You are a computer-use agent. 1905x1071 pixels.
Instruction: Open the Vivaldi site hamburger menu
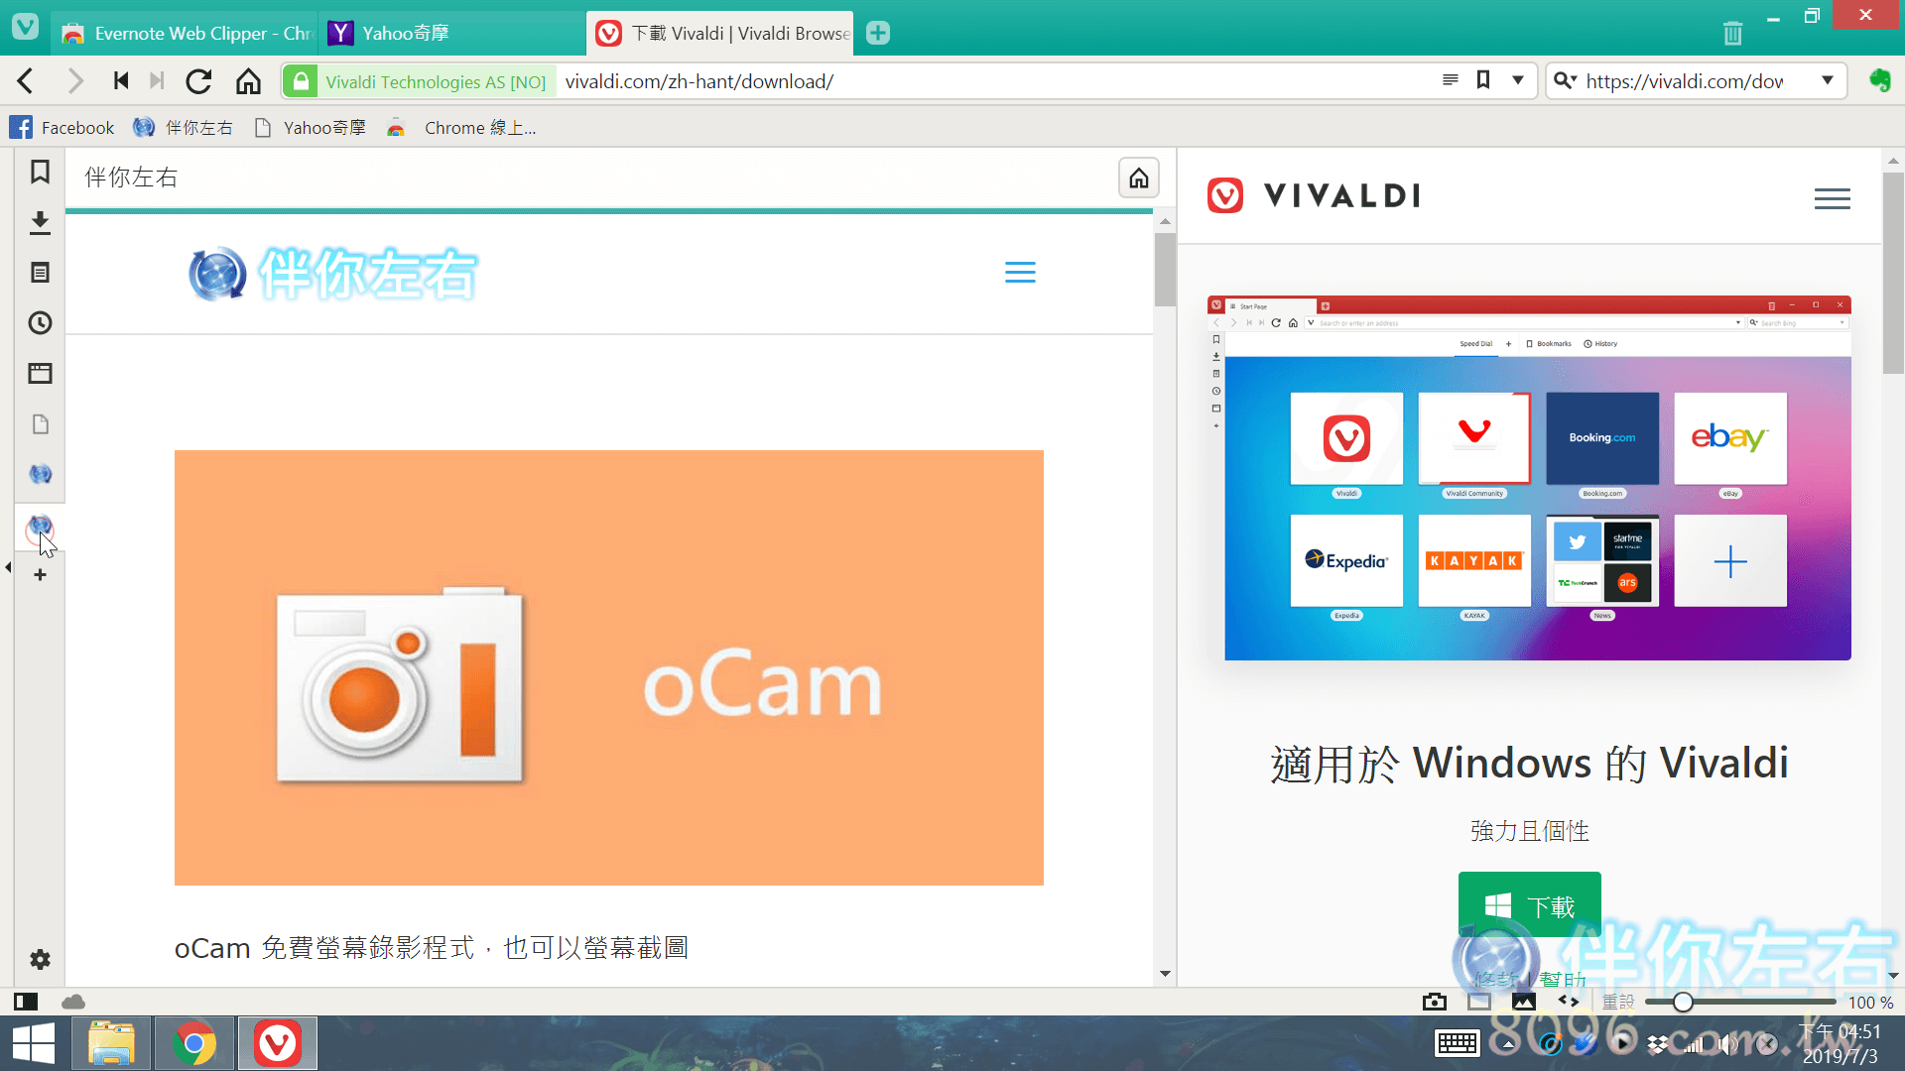1832,199
